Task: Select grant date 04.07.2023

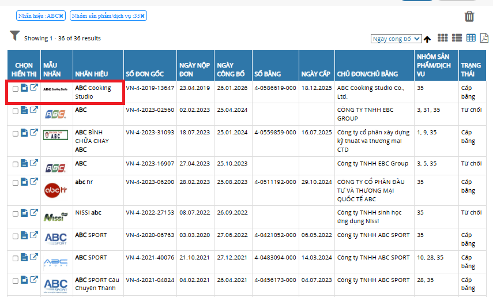Action: pos(317,280)
